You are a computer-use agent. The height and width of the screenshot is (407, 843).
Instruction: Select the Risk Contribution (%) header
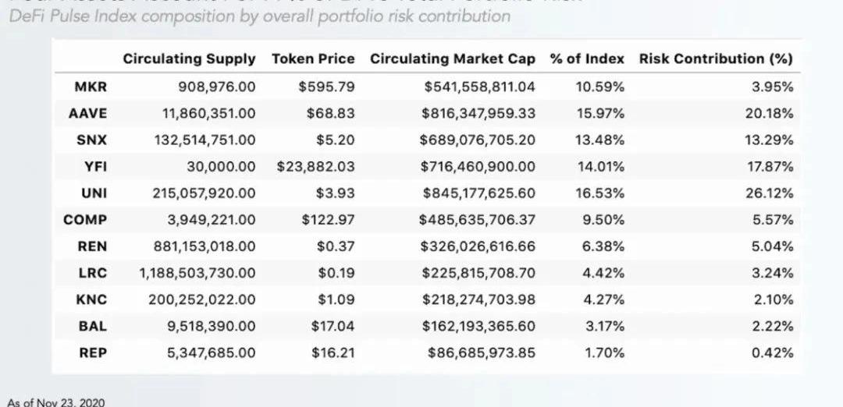point(716,58)
